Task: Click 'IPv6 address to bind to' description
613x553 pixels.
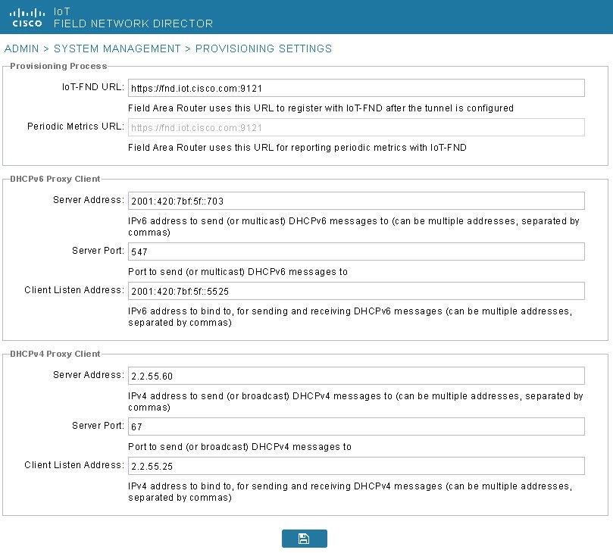Action: (350, 317)
